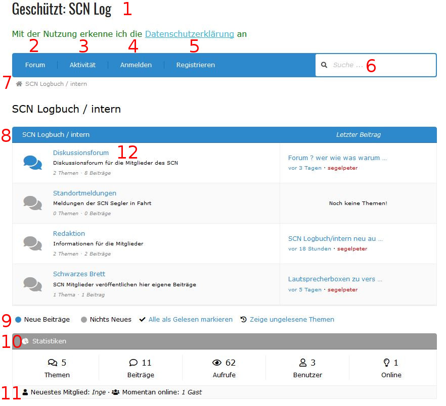Image resolution: width=446 pixels, height=406 pixels.
Task: Open the Datenschutzerklärung link
Action: [189, 34]
